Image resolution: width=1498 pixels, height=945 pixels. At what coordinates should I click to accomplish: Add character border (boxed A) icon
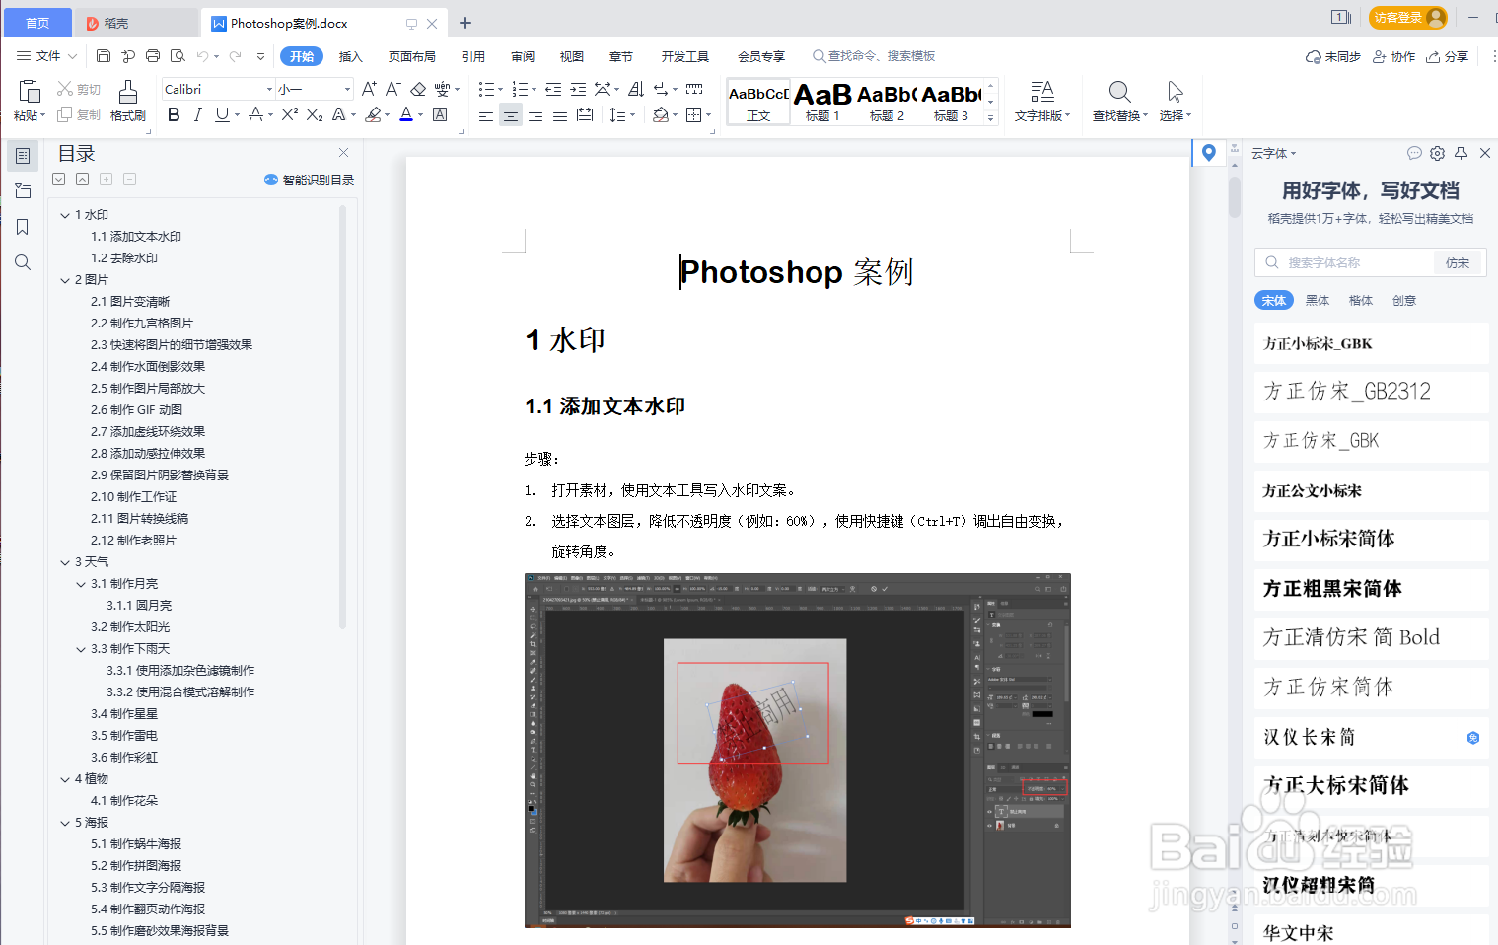[x=440, y=114]
